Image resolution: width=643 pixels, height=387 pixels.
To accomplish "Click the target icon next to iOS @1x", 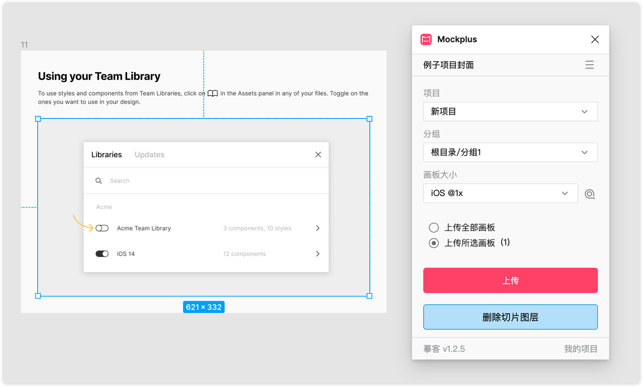I will [590, 194].
